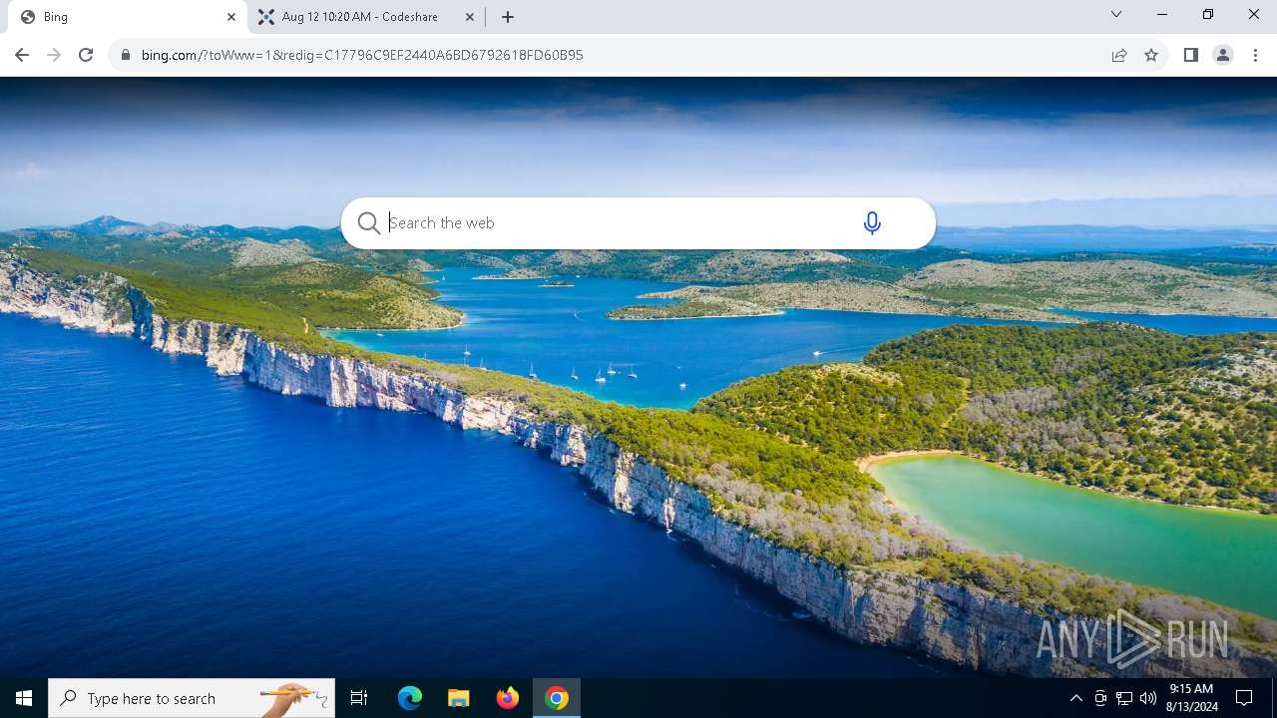Launch Firefox from taskbar
Screen dimensions: 1277x718
(x=508, y=698)
